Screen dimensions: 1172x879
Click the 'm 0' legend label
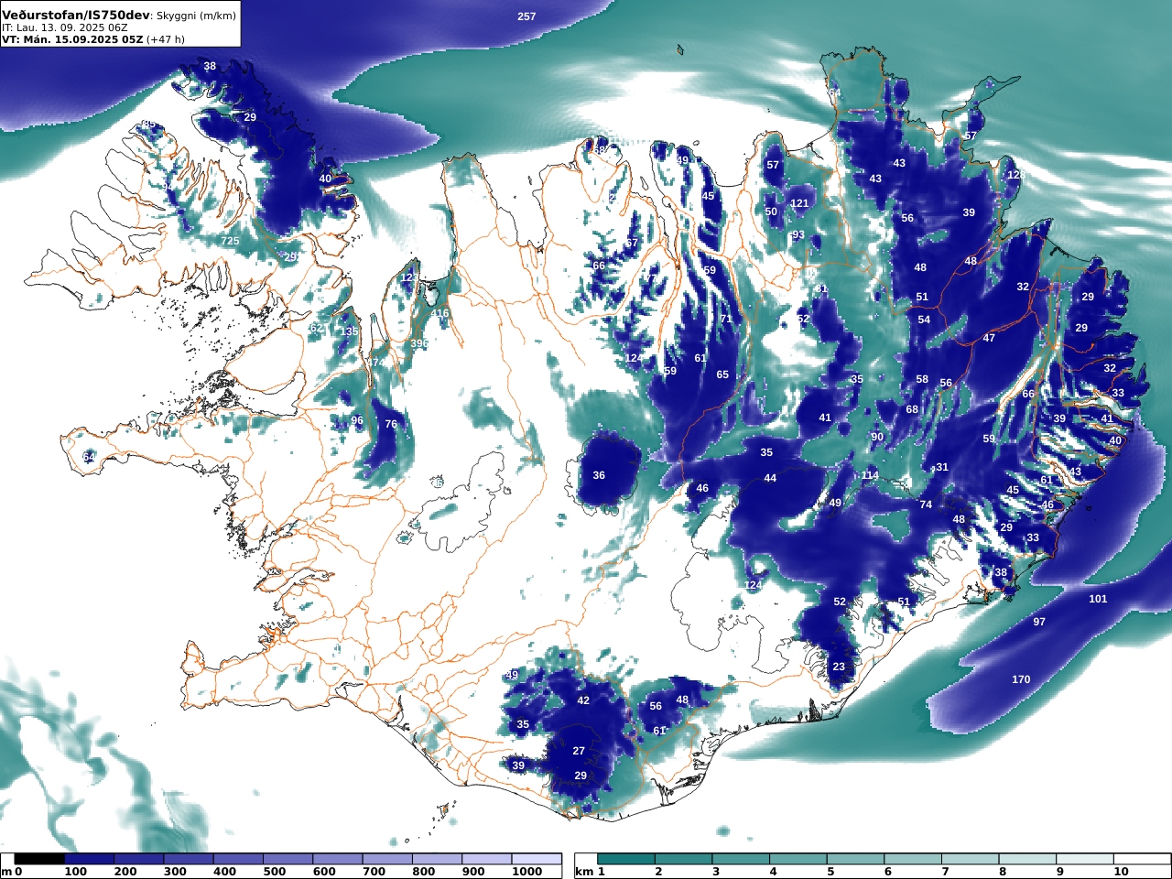(x=12, y=872)
